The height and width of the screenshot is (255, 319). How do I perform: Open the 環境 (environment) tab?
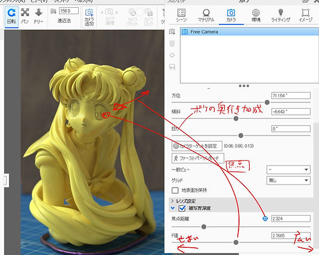pyautogui.click(x=256, y=16)
